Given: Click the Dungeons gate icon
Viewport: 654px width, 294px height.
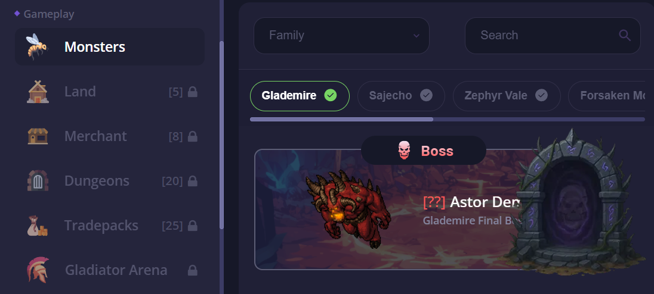Looking at the screenshot, I should click(38, 180).
